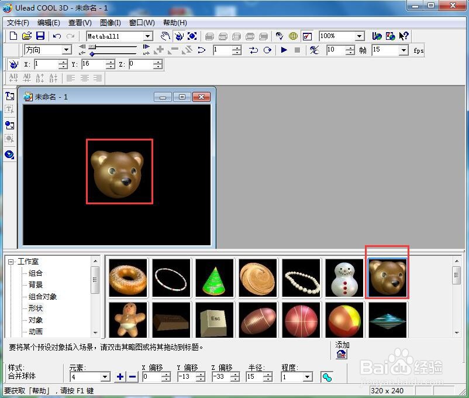This screenshot has width=469, height=398.
Task: Click the Insert graphic tool in sidebar
Action: 9,125
